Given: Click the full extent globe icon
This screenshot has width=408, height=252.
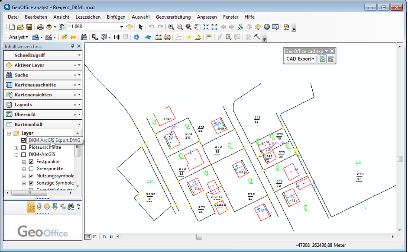Looking at the screenshot, I should [267, 27].
